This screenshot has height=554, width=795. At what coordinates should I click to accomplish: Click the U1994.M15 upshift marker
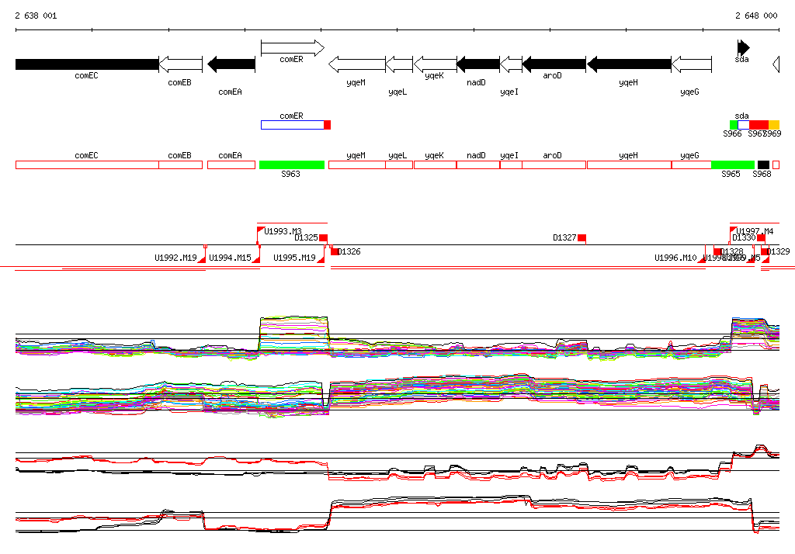(x=256, y=259)
